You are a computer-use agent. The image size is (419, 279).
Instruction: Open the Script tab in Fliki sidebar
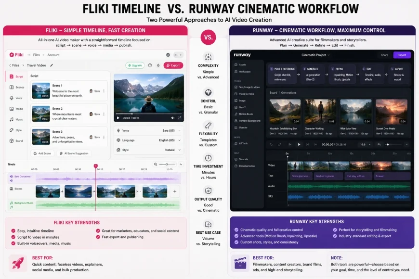coord(16,76)
